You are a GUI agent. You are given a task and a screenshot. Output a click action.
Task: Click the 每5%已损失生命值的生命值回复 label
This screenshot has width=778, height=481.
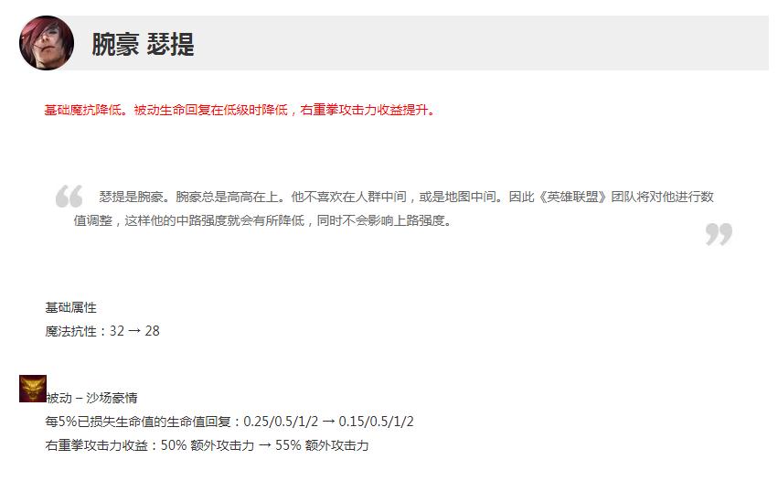(x=138, y=422)
